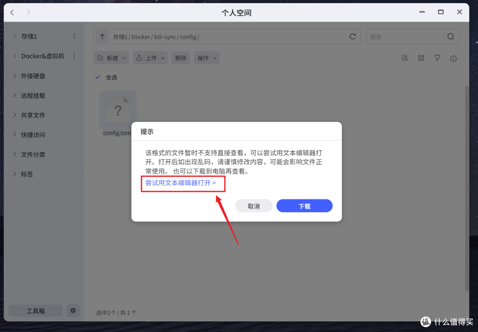The height and width of the screenshot is (332, 478).
Task: Click the search magnifier icon
Action: pyautogui.click(x=451, y=37)
